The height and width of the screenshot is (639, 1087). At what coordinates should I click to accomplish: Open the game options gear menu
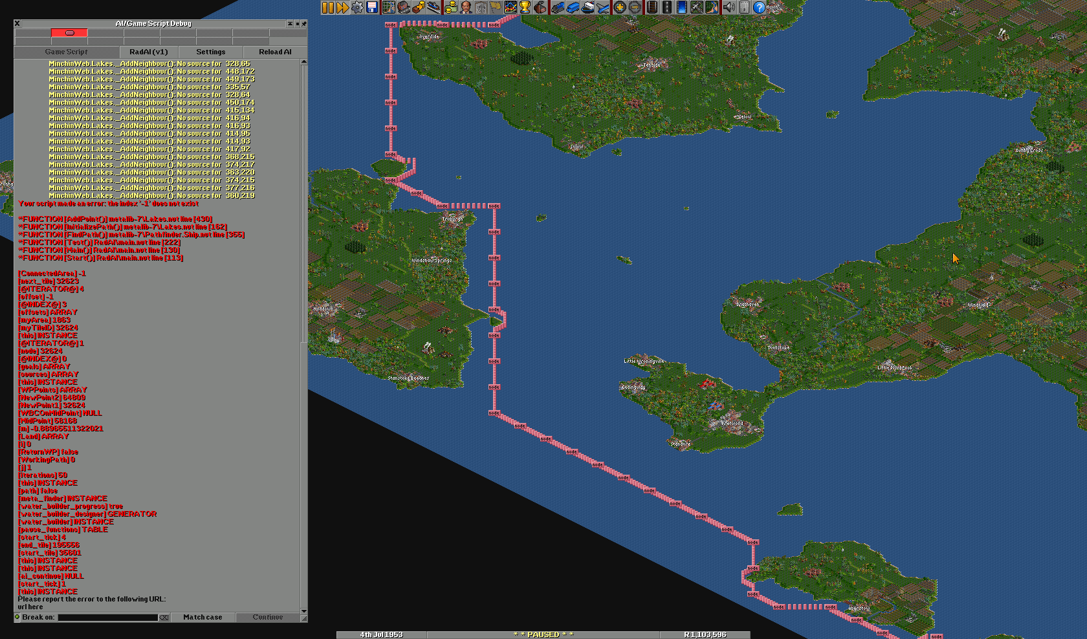click(358, 8)
